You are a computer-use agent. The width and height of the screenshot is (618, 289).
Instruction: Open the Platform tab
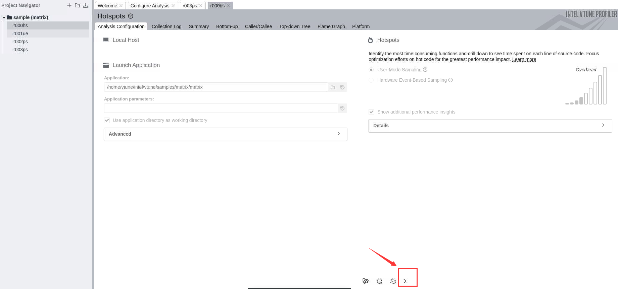tap(361, 26)
